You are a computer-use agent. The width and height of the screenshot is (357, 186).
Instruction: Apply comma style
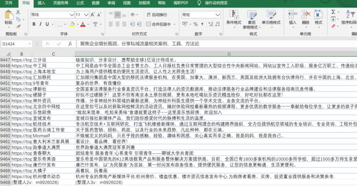click(202, 24)
